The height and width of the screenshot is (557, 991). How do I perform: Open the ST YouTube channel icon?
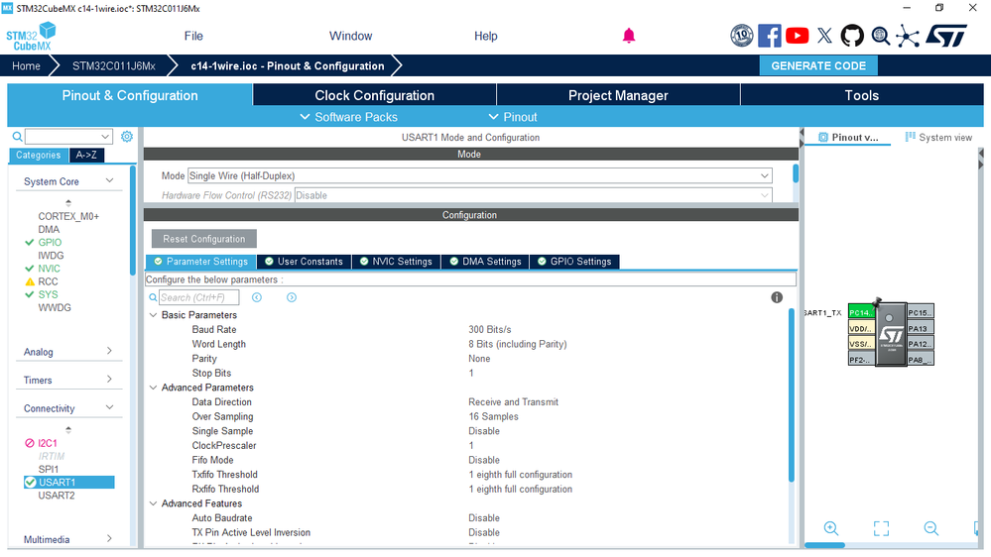click(x=797, y=36)
